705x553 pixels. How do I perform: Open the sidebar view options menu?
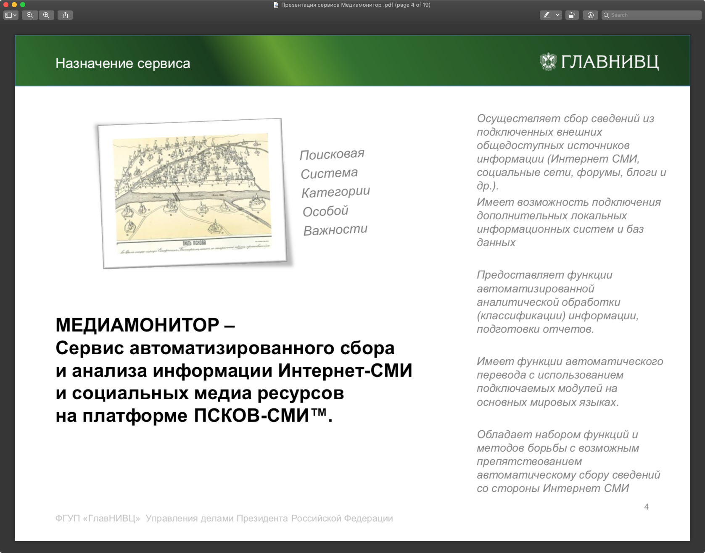[x=11, y=15]
